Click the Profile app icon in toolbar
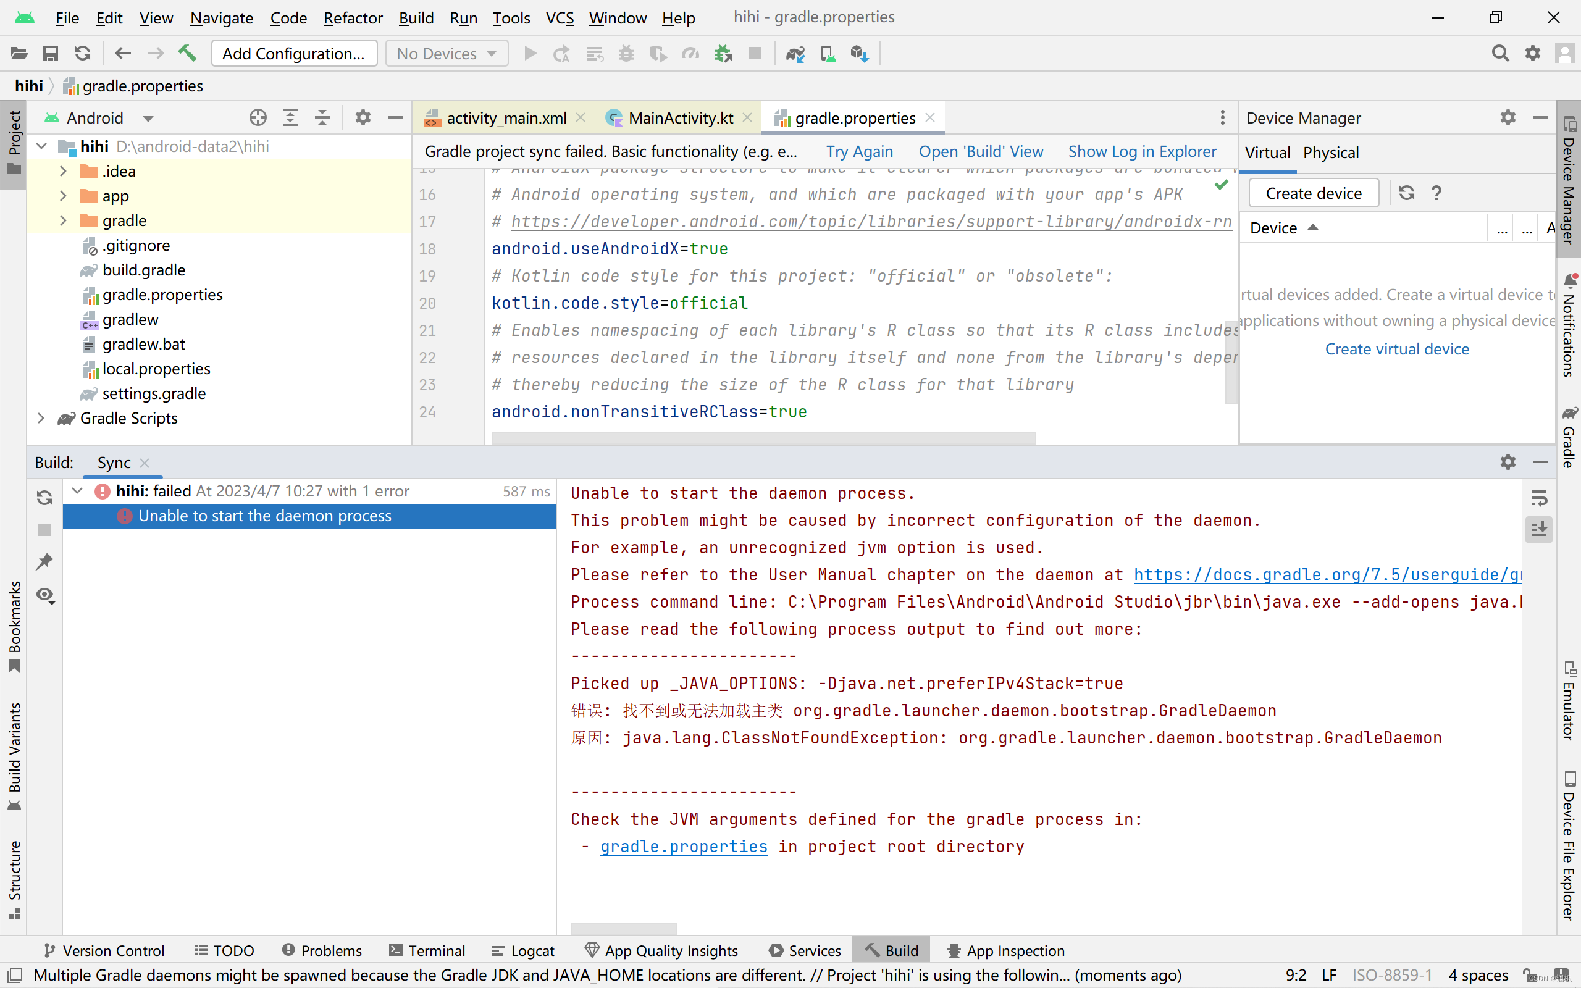The image size is (1581, 988). pyautogui.click(x=691, y=54)
